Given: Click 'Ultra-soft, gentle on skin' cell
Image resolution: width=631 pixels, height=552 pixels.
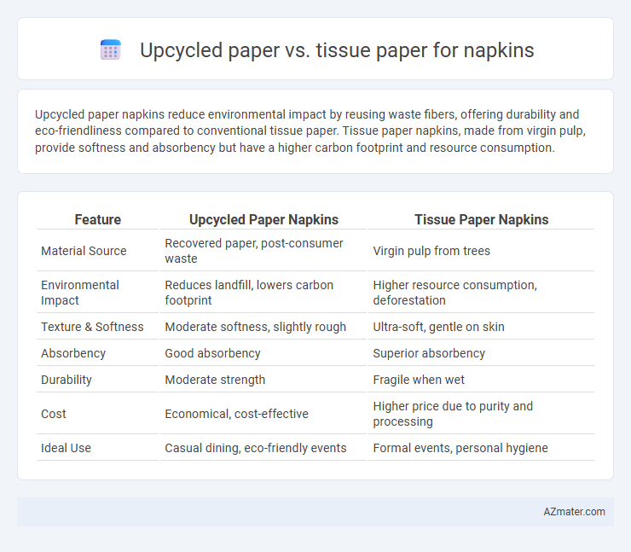Looking at the screenshot, I should coord(481,327).
